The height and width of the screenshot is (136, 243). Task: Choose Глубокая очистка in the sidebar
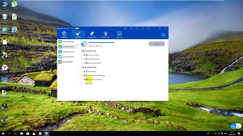[68, 52]
